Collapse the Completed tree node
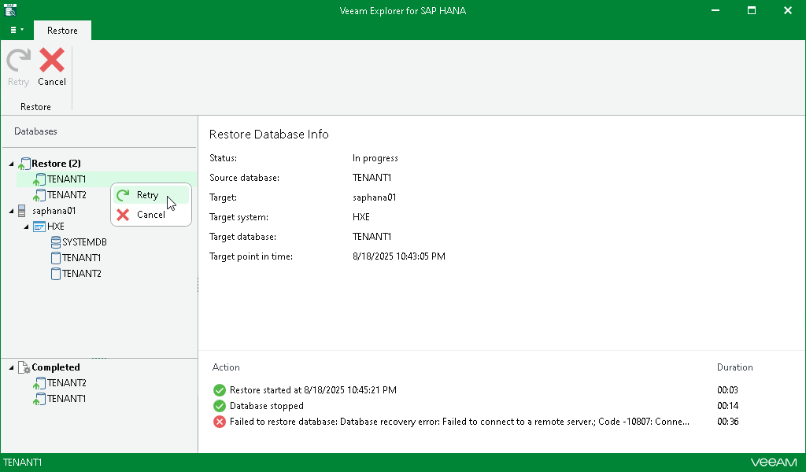This screenshot has width=806, height=472. pos(12,367)
